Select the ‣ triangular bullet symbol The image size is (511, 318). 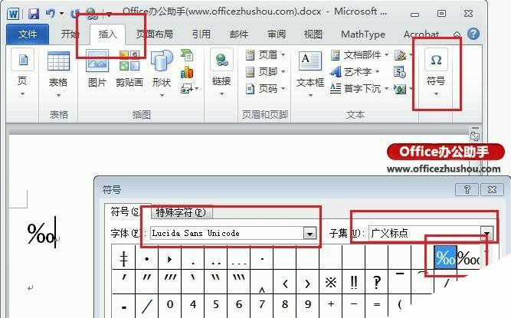click(169, 257)
